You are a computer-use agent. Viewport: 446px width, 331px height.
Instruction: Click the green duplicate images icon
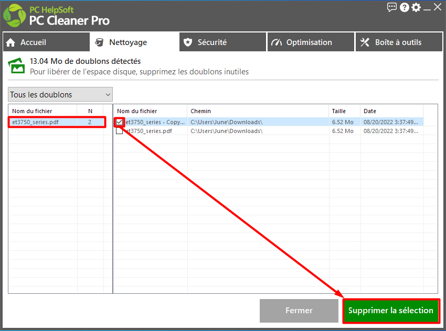(16, 66)
